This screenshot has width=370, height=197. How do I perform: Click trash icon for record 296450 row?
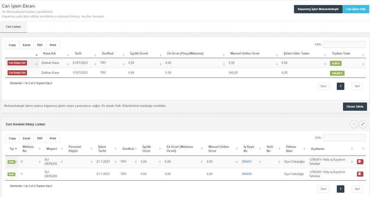pyautogui.click(x=360, y=174)
